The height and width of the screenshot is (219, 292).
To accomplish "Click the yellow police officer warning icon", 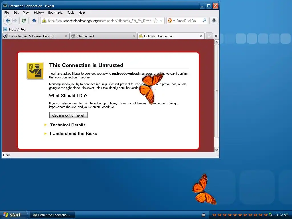I will [x=35, y=71].
